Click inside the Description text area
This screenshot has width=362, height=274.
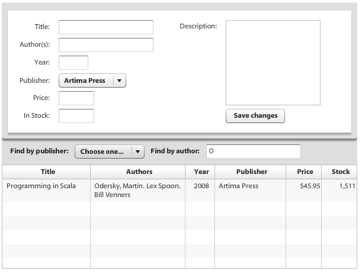click(273, 63)
